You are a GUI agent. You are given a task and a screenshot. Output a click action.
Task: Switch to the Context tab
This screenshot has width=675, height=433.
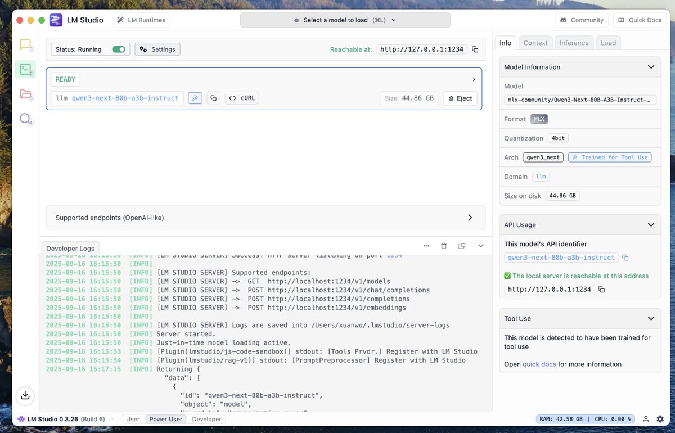pos(535,43)
